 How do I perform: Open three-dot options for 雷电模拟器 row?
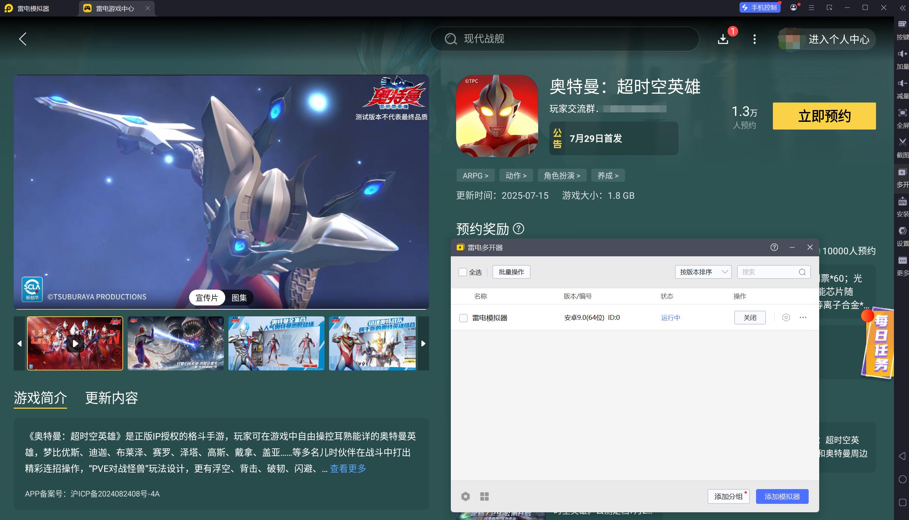[x=803, y=317]
